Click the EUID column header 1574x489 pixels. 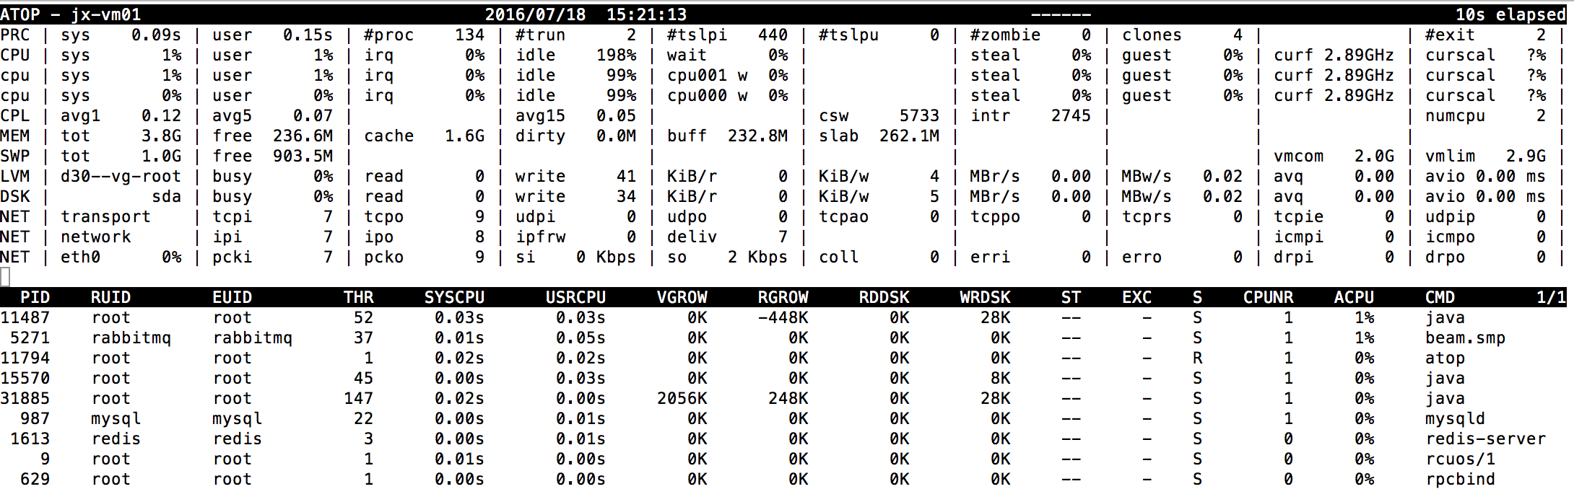232,297
